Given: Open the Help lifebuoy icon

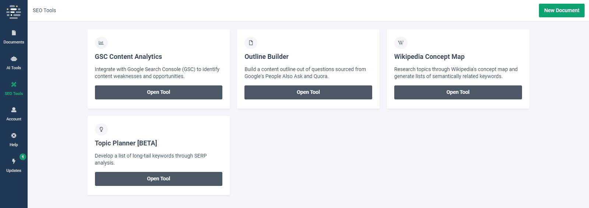Looking at the screenshot, I should pos(14,135).
